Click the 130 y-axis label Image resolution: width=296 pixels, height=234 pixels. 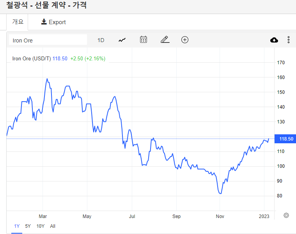[281, 122]
